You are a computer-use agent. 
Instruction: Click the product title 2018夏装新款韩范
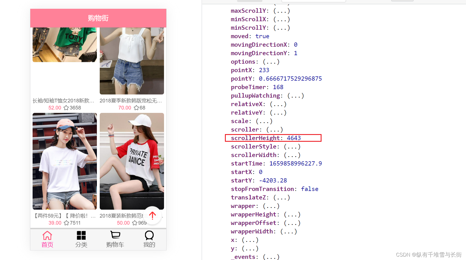coord(121,216)
